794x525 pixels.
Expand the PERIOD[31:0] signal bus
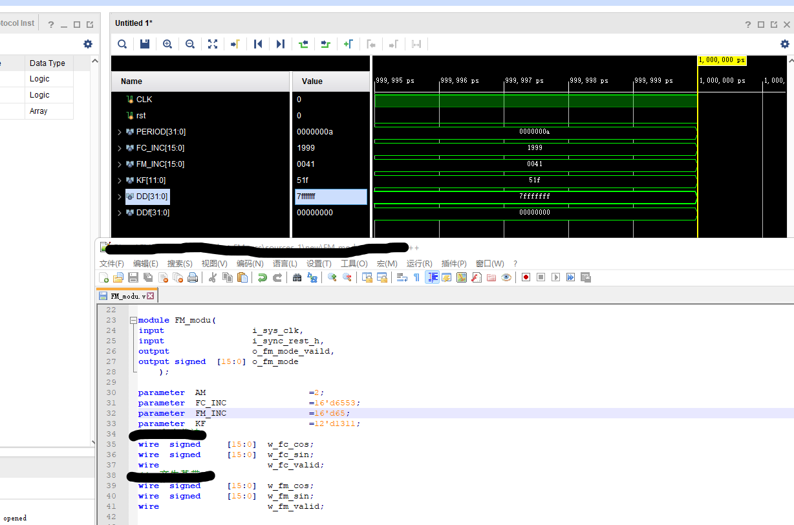coord(120,132)
